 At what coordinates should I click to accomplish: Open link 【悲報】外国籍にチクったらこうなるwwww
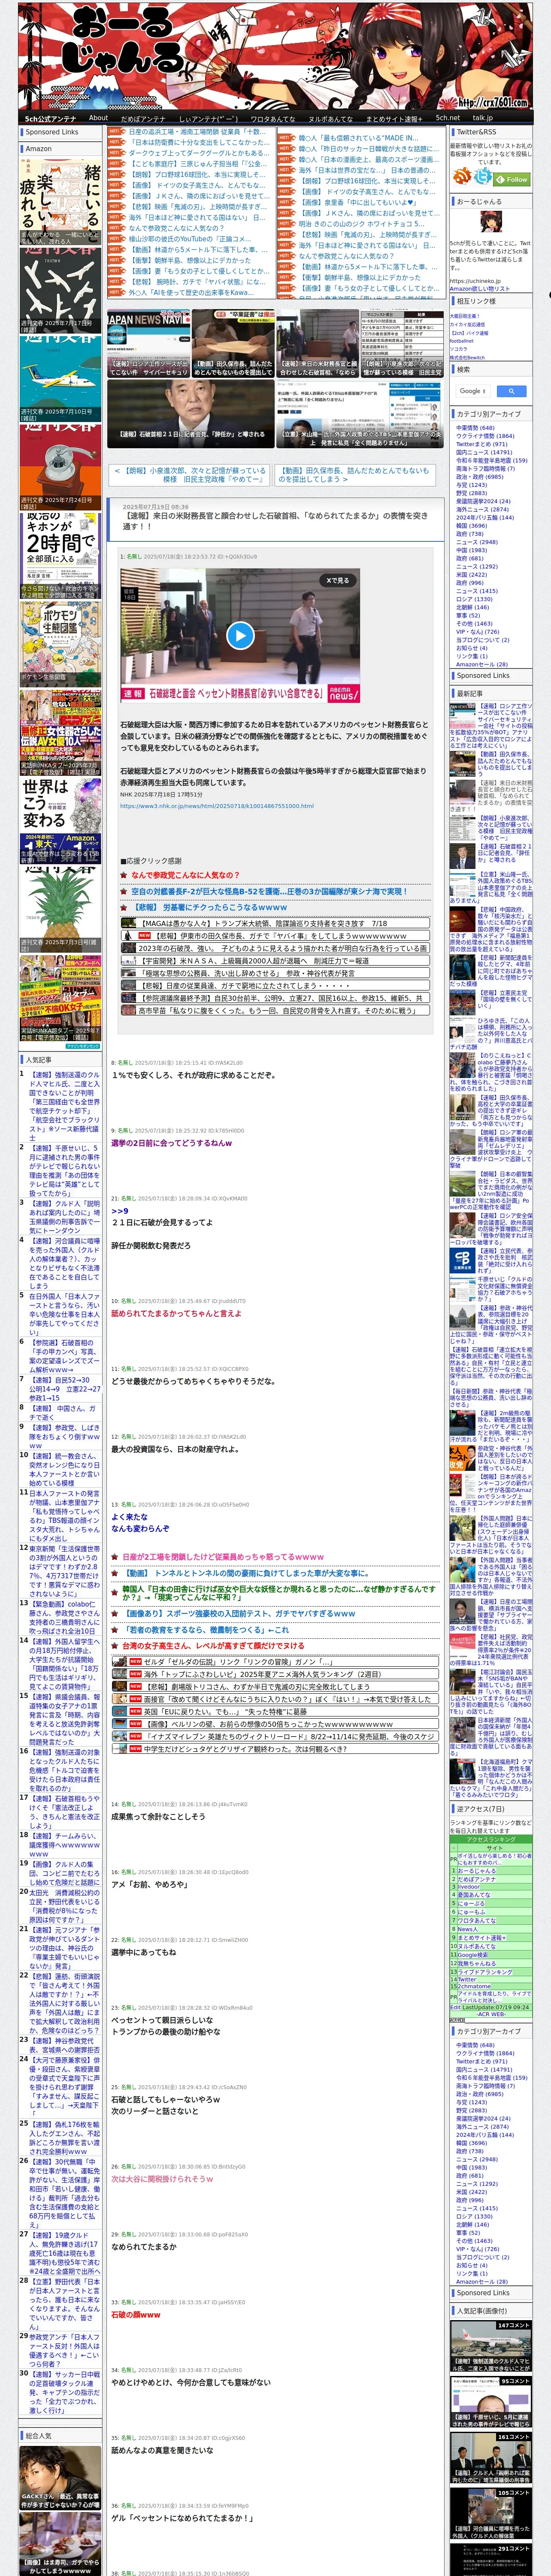pyautogui.click(x=209, y=907)
